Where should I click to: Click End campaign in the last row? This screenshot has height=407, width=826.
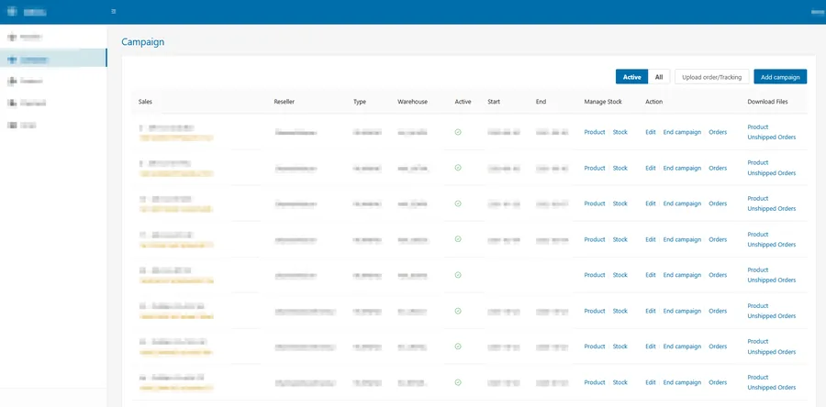(x=682, y=382)
